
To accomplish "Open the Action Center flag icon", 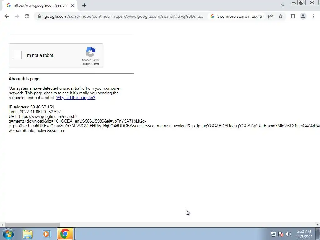I will point(281,234).
